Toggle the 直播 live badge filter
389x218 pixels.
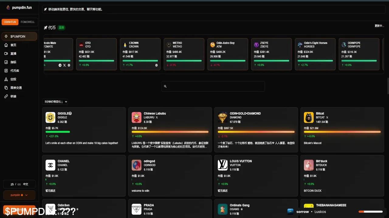[x=61, y=28]
